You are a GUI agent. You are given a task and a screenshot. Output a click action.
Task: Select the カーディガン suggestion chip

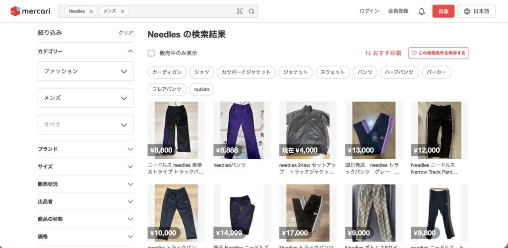(167, 72)
